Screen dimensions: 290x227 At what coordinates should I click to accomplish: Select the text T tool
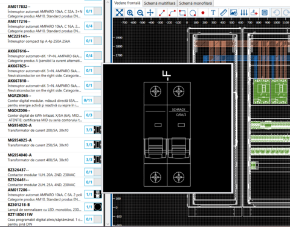point(213,13)
